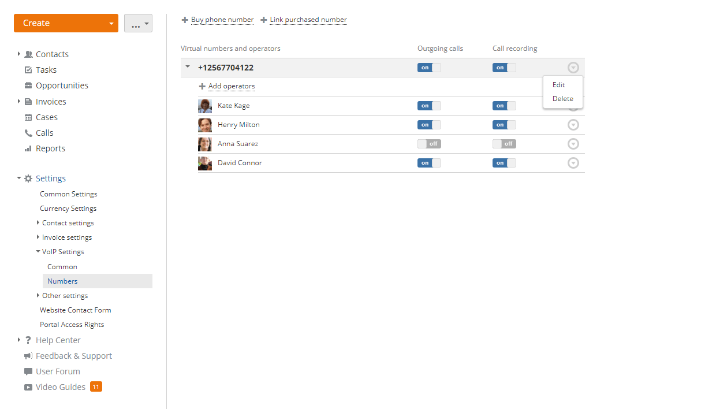Enable outgoing calls for Anna Suarez
The width and height of the screenshot is (716, 409).
[x=428, y=144]
